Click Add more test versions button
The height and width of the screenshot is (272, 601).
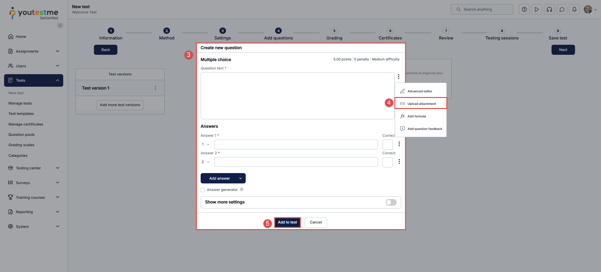point(120,105)
